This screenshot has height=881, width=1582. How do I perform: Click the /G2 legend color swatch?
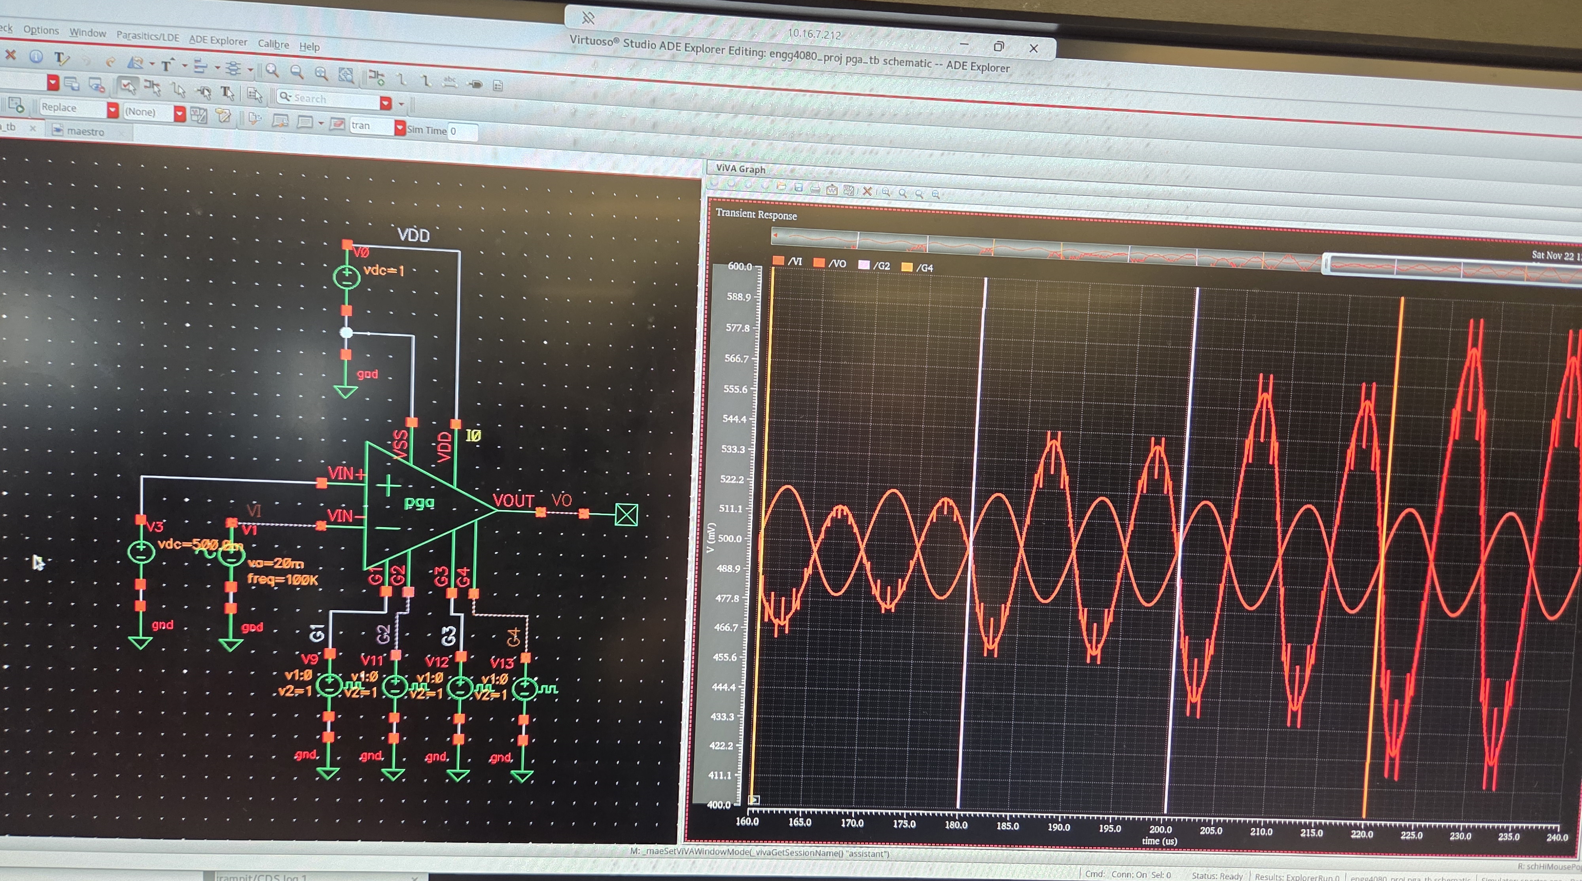863,265
